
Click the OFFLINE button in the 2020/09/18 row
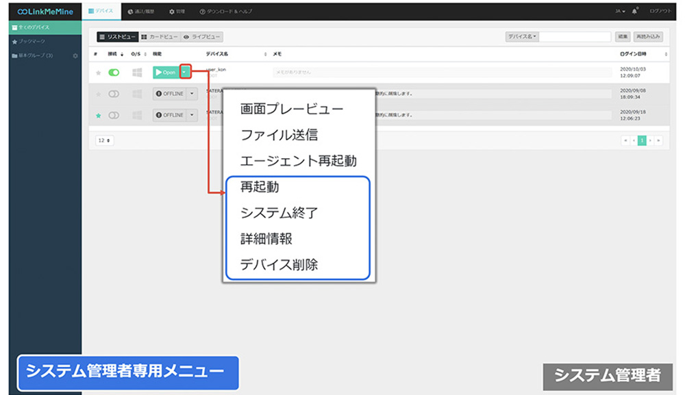(x=169, y=115)
